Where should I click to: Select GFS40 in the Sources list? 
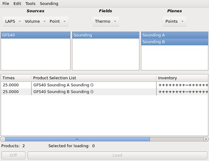(36, 35)
